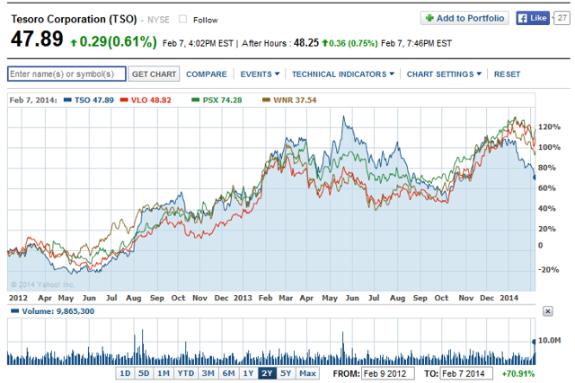Click the GET CHART button

coord(154,74)
